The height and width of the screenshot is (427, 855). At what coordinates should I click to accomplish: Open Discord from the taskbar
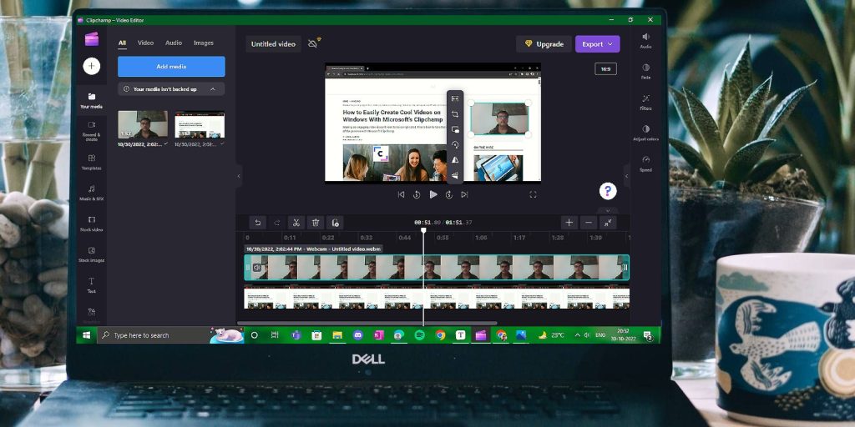click(x=357, y=335)
